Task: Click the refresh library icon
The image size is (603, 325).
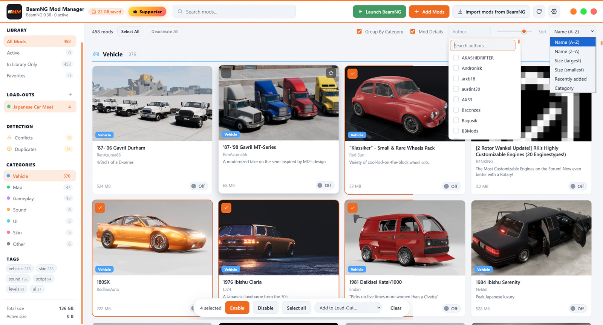Action: tap(539, 12)
